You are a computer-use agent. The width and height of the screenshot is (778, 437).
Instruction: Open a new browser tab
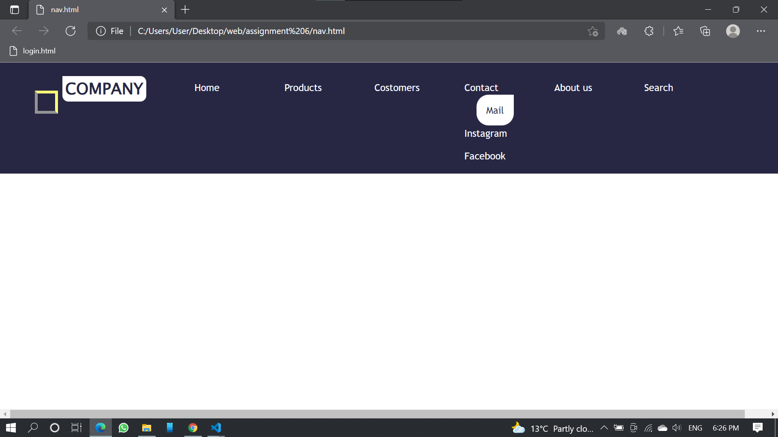[185, 10]
